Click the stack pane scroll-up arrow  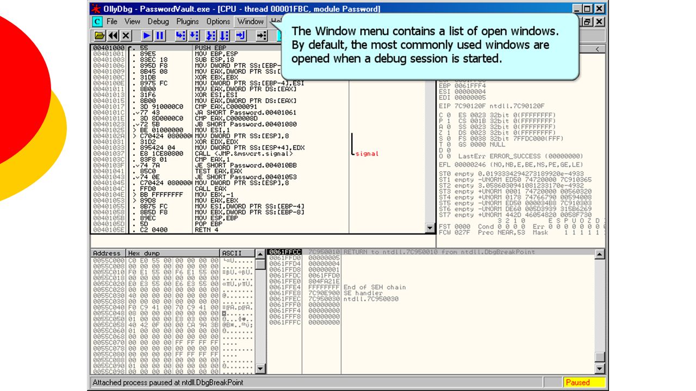click(600, 254)
